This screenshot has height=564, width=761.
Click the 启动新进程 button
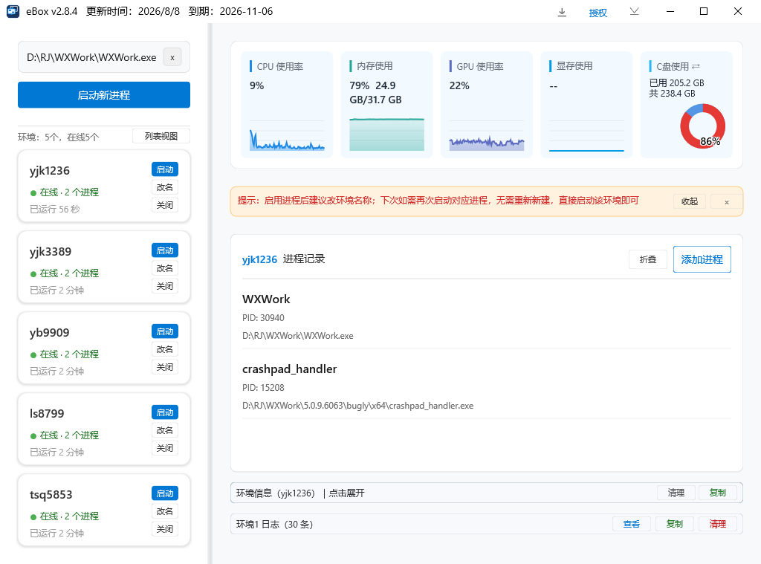click(x=104, y=95)
